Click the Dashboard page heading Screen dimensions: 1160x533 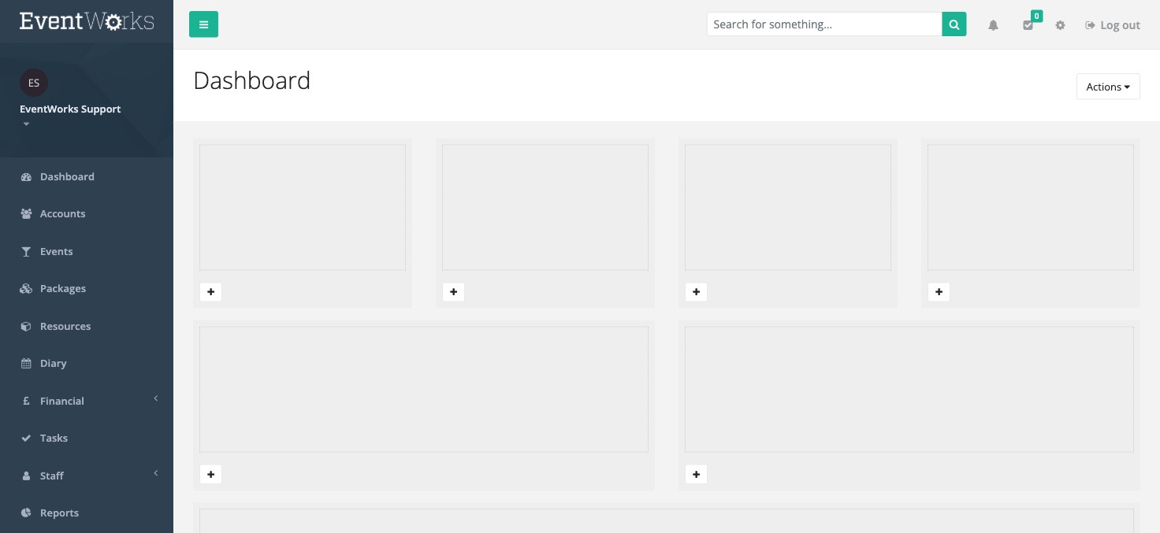[x=251, y=80]
